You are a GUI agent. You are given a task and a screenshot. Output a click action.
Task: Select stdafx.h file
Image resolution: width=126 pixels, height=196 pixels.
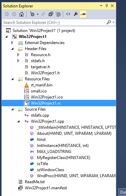click(x=38, y=61)
